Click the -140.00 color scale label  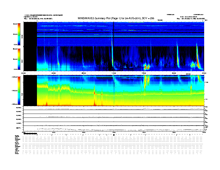(14, 91)
